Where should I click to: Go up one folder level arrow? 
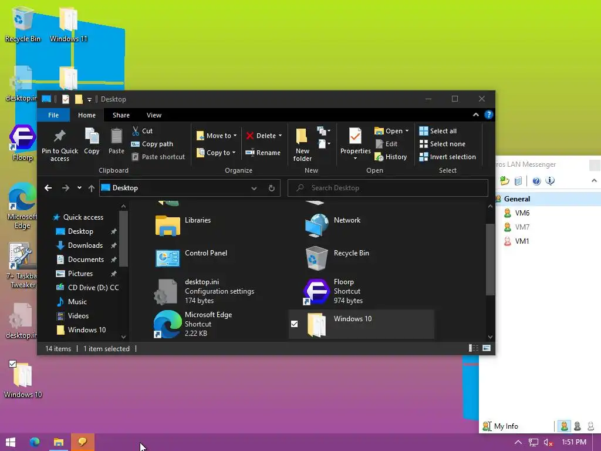(x=91, y=188)
